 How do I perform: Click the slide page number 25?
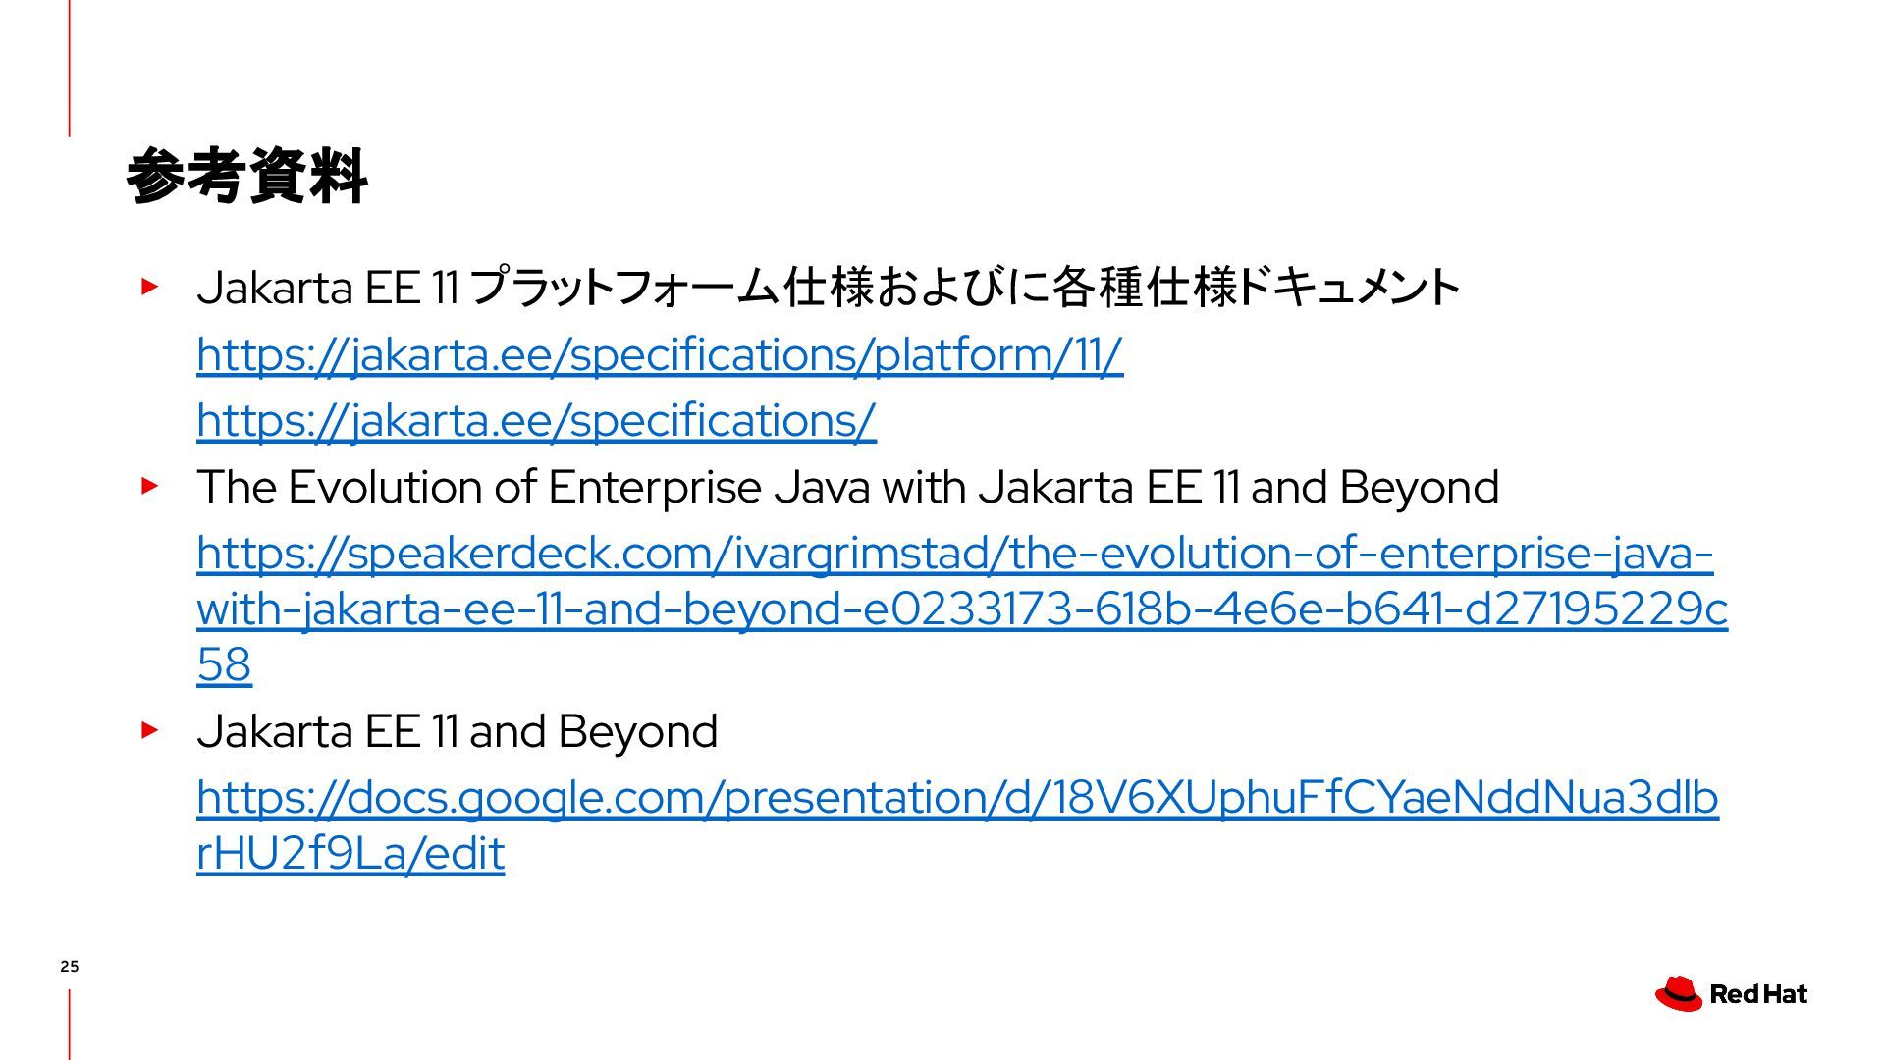[69, 967]
